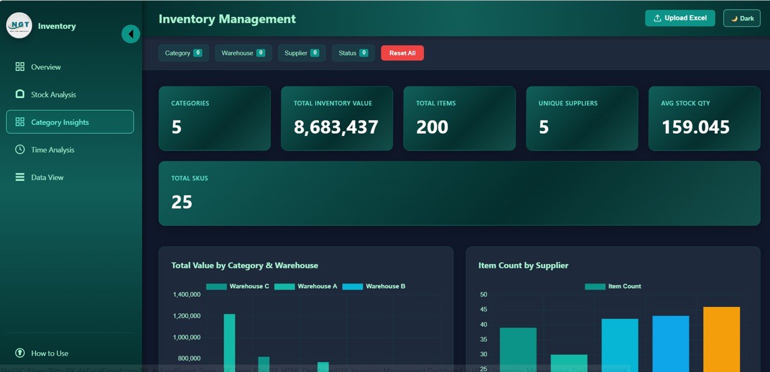770x372 pixels.
Task: Switch to the Stock Analysis page
Action: pyautogui.click(x=54, y=95)
